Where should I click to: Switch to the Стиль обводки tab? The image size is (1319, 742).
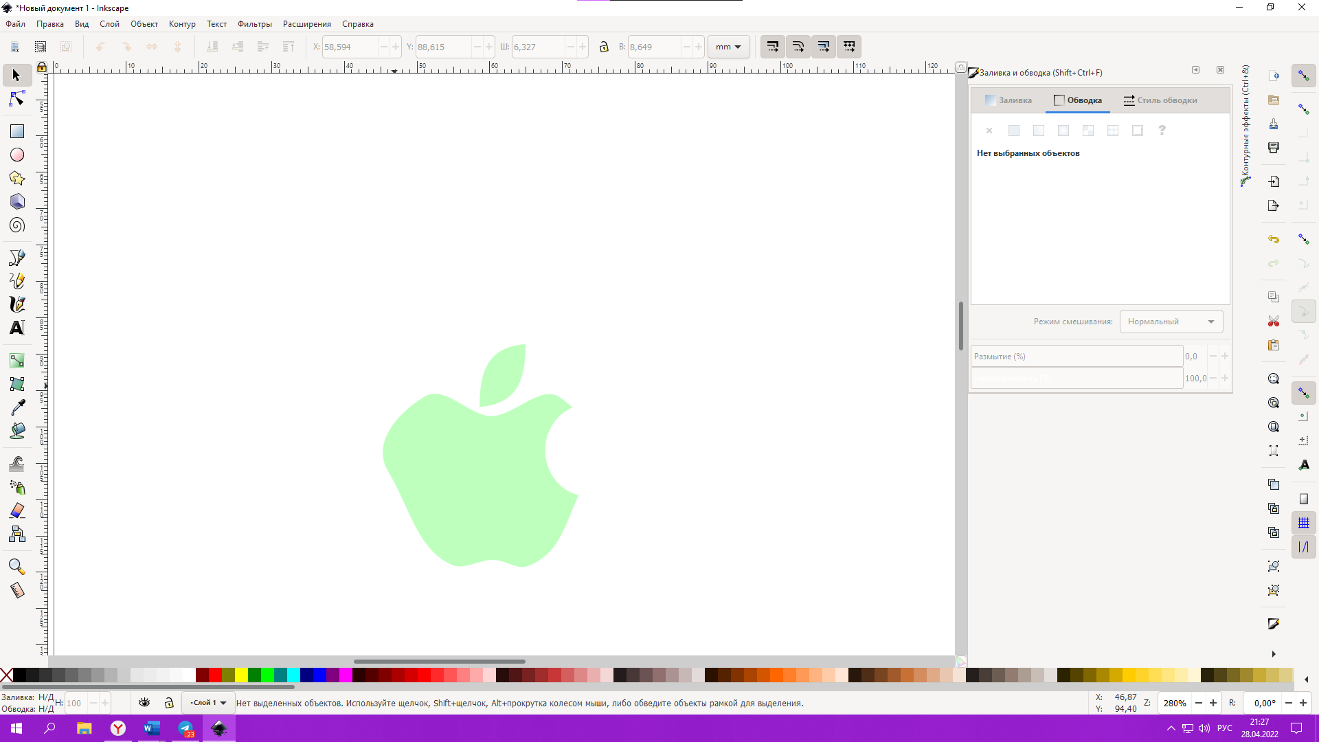[1160, 100]
